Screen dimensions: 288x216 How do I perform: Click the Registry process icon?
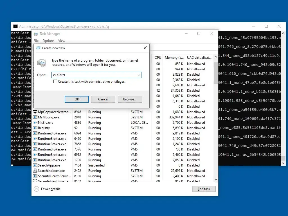pyautogui.click(x=35, y=128)
